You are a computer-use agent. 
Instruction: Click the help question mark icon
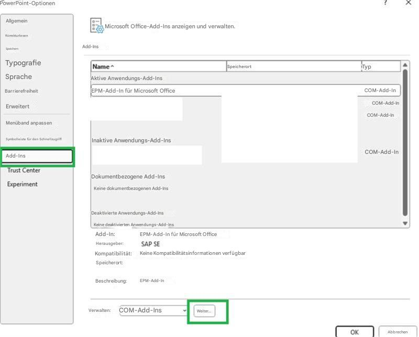(x=385, y=3)
